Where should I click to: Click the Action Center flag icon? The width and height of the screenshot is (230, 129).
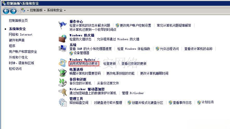[62, 25]
